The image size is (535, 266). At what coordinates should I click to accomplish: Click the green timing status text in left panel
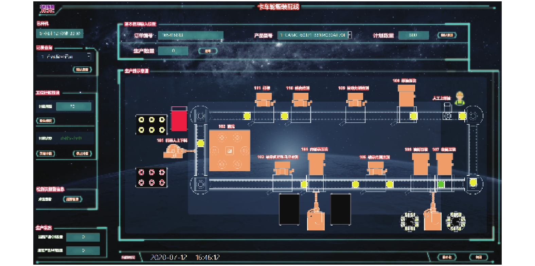click(x=71, y=138)
